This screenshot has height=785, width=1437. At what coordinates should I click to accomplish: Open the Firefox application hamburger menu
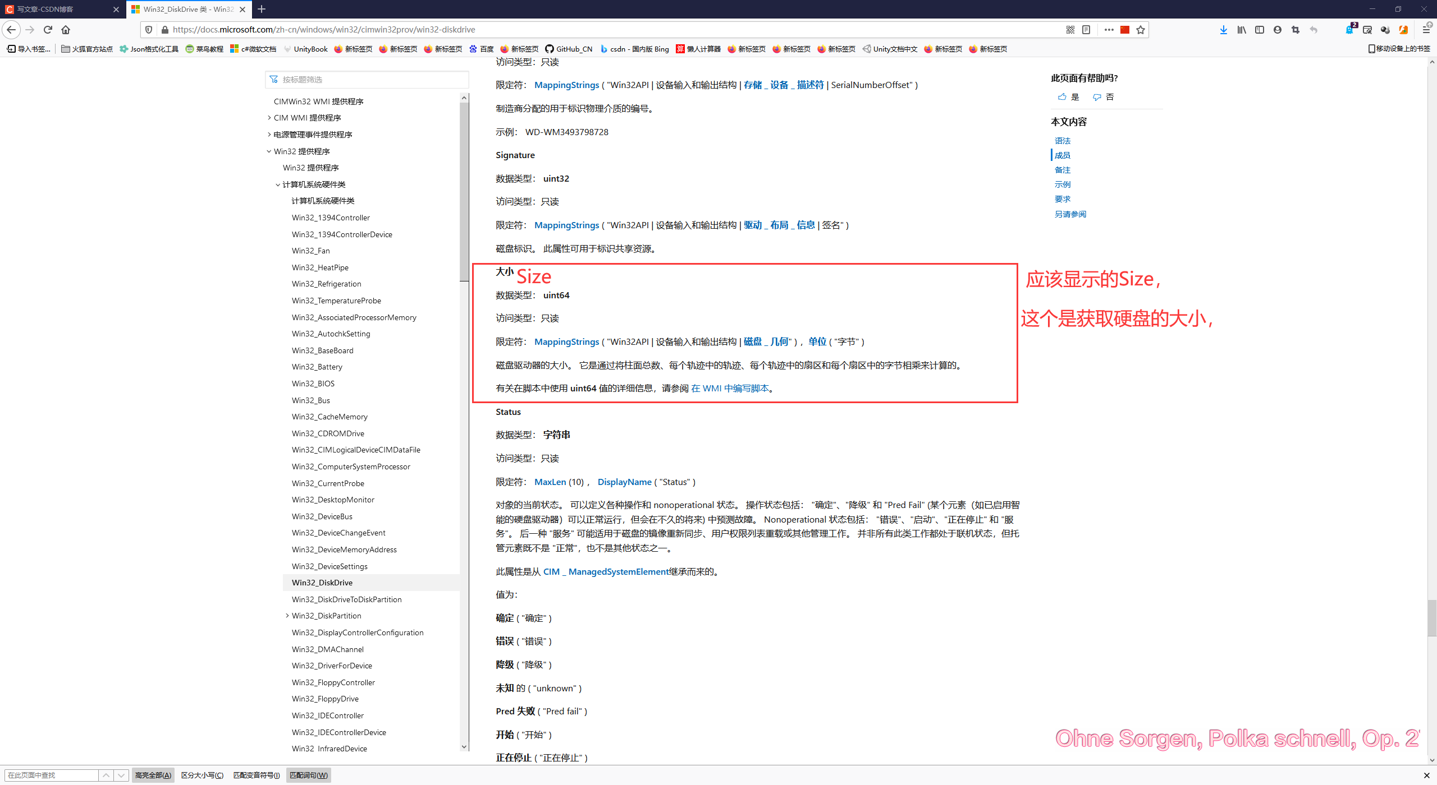click(1427, 30)
